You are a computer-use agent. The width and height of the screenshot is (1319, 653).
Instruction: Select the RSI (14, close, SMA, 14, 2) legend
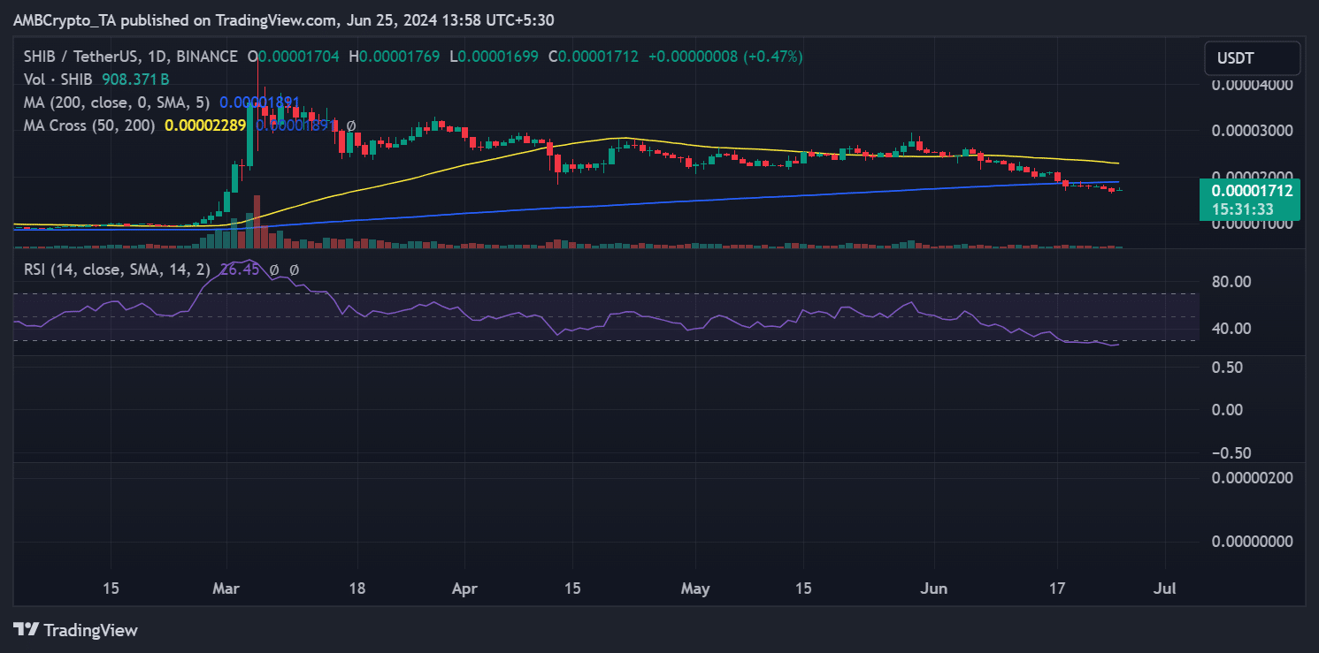pos(118,270)
